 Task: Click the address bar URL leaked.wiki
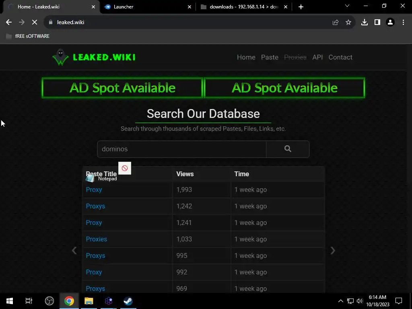(71, 23)
